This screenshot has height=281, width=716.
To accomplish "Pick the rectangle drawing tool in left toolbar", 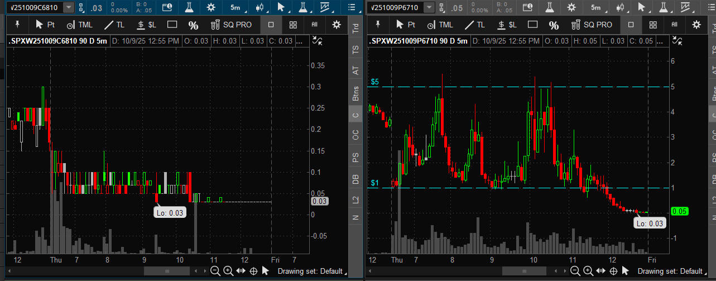I will click(x=172, y=25).
